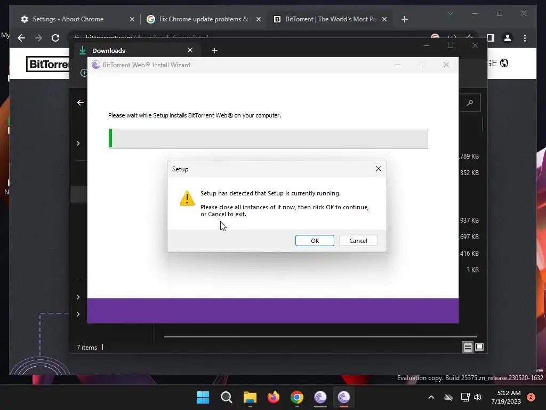Click the 3 KB file size
This screenshot has height=410, width=546.
point(472,270)
